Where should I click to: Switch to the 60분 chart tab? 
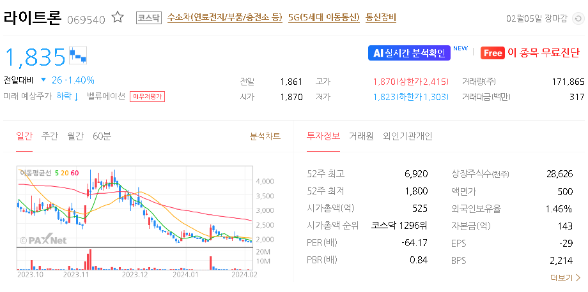click(x=102, y=136)
